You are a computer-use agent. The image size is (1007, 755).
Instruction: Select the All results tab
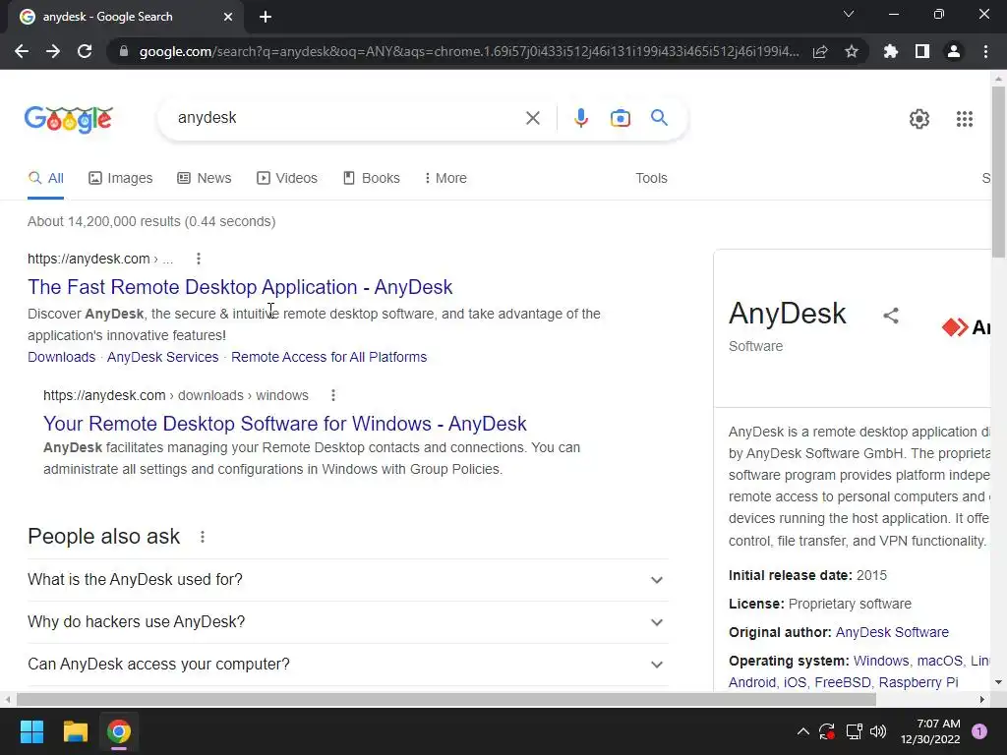45,178
